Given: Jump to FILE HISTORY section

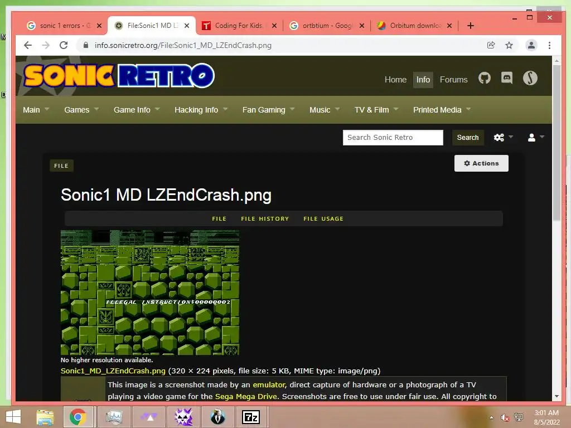Looking at the screenshot, I should tap(265, 218).
